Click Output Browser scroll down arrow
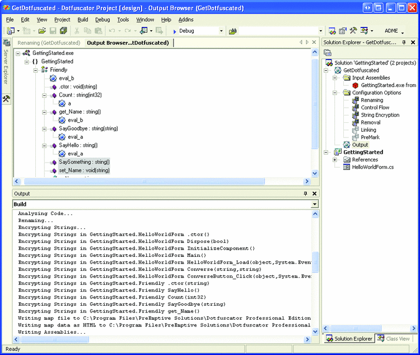The width and height of the screenshot is (420, 355). (x=315, y=173)
